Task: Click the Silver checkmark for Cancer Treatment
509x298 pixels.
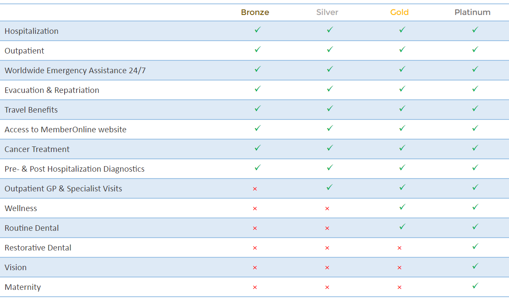Action: (x=330, y=148)
